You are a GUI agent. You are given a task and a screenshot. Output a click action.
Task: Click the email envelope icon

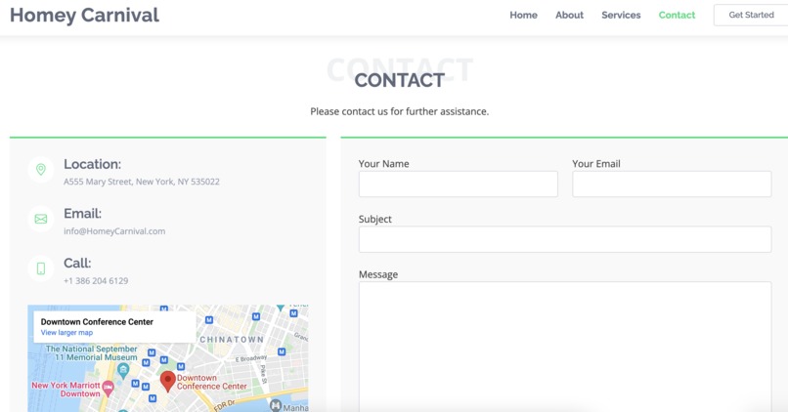[x=41, y=219]
